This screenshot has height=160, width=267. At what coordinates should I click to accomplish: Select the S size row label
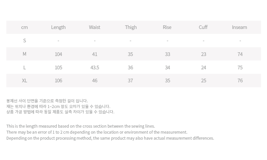(24, 41)
